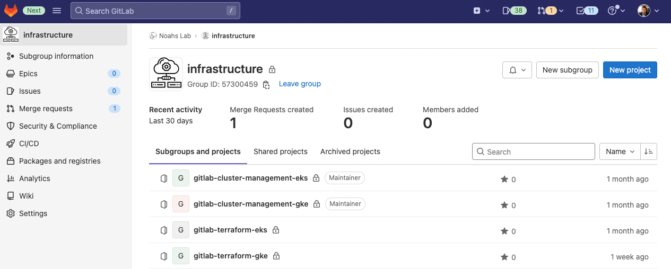
Task: Open Security & Compliance in sidebar
Action: [x=58, y=126]
